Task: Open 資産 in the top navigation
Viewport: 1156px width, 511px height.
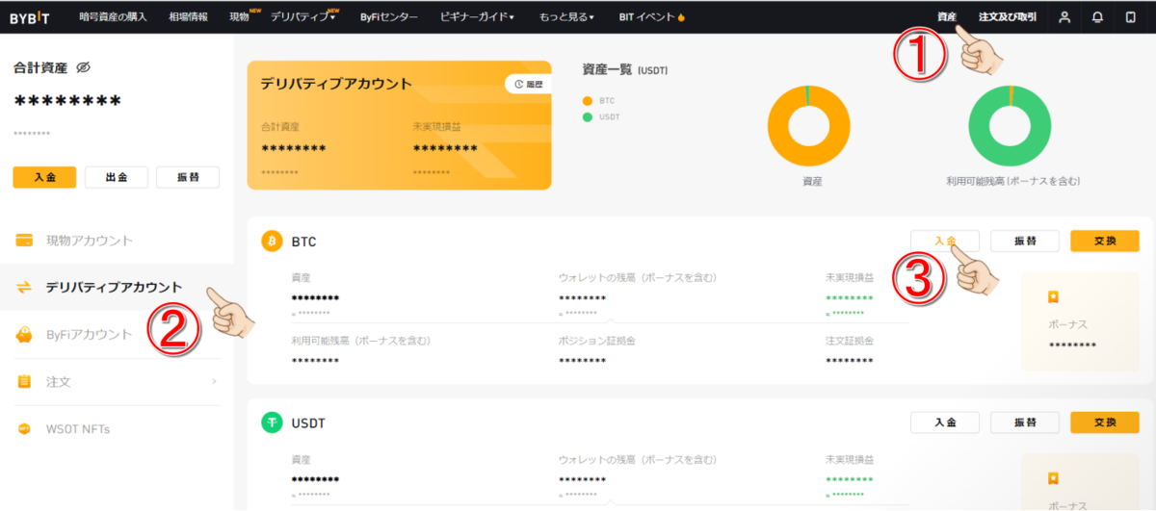Action: point(947,17)
